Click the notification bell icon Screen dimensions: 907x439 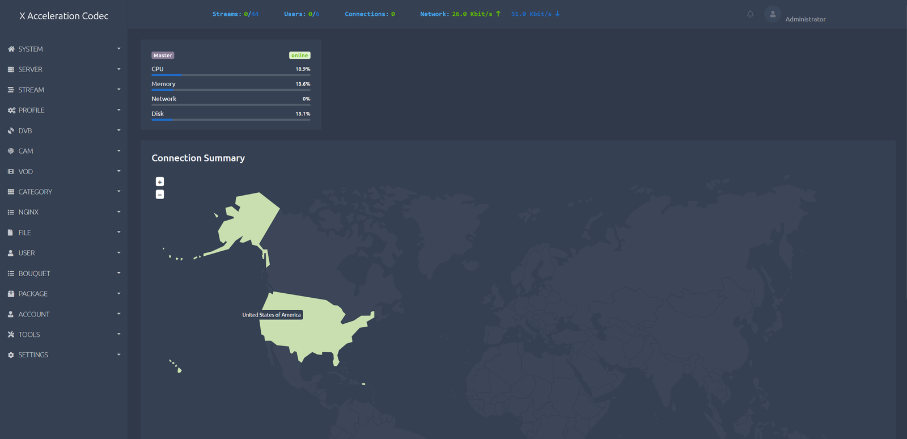coord(750,14)
